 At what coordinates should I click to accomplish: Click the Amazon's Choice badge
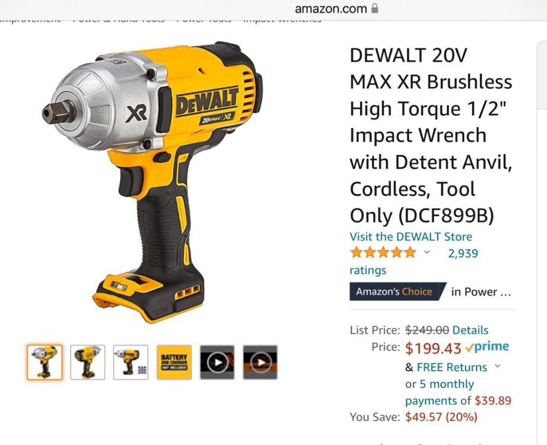point(398,291)
